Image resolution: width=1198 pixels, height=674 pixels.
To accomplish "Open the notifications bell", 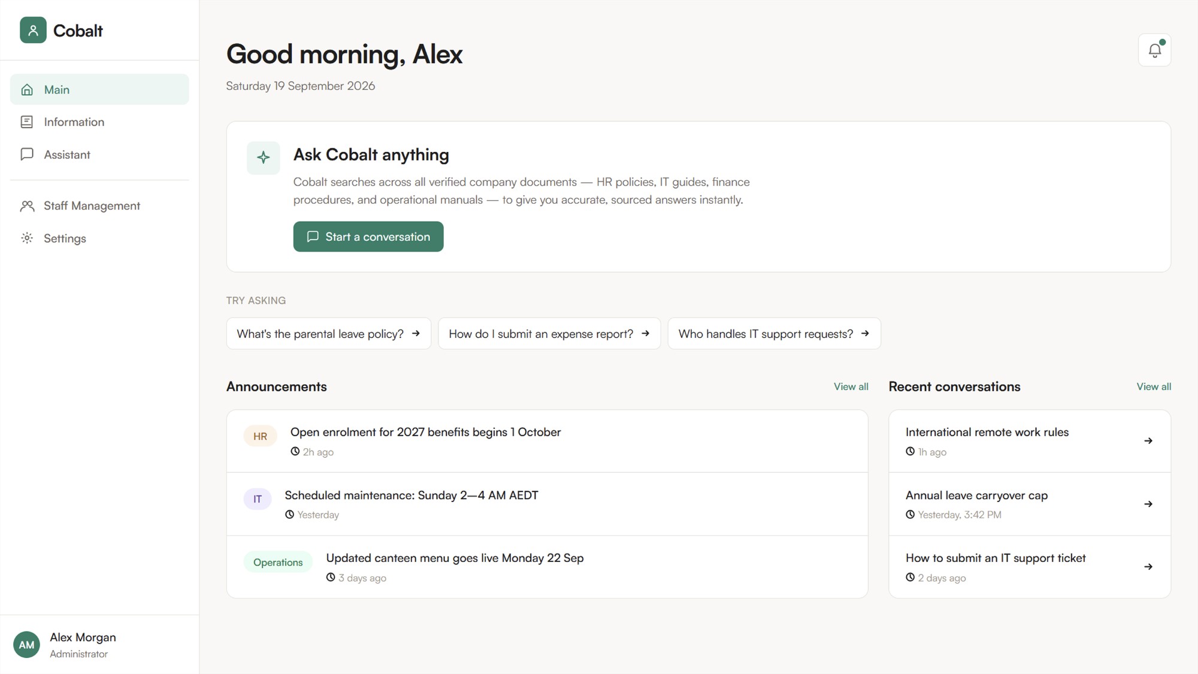I will click(x=1154, y=50).
